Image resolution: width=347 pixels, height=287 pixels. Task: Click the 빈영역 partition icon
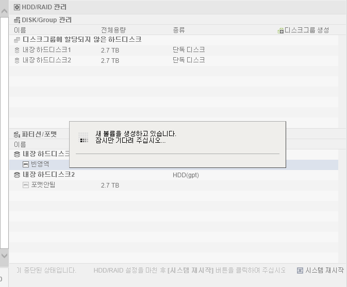(26, 164)
